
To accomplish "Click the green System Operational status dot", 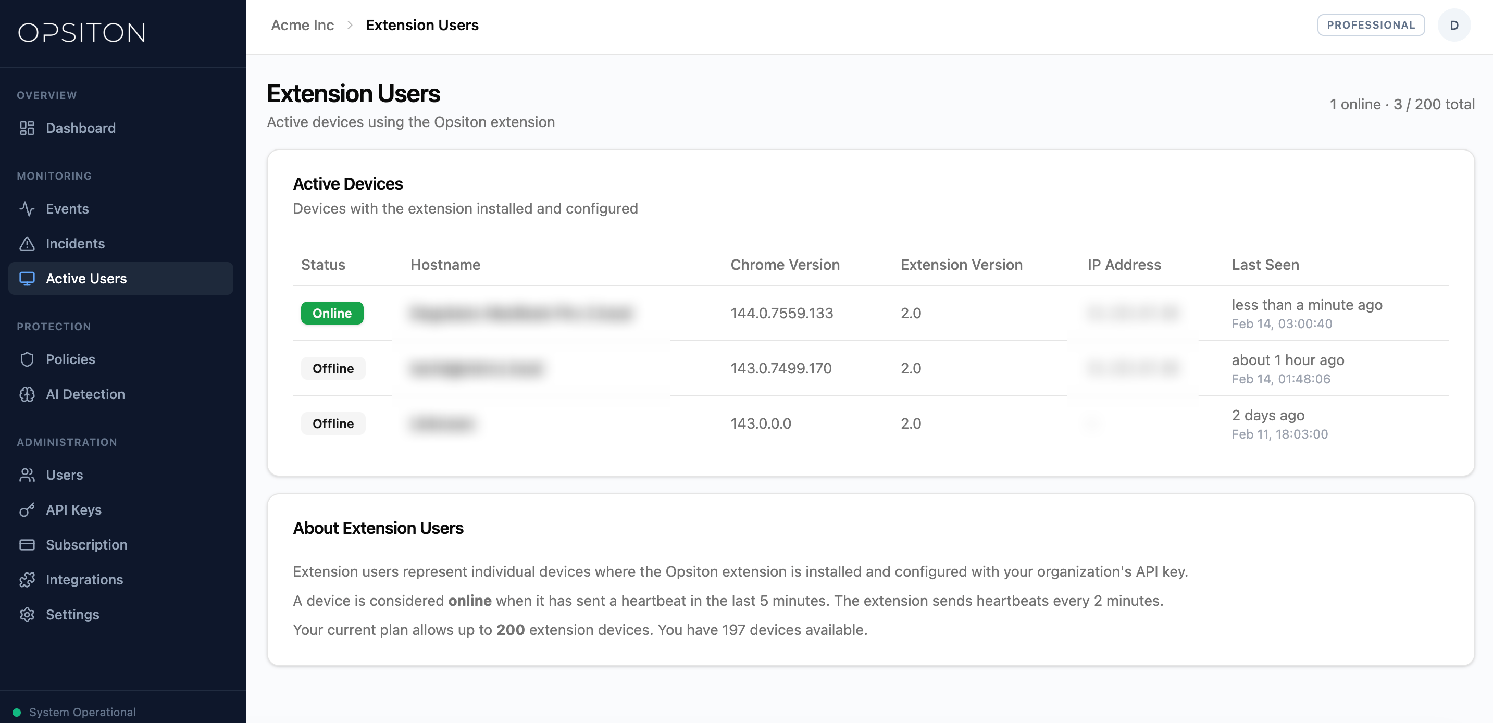I will coord(18,712).
